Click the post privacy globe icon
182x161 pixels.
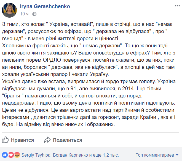(34, 13)
